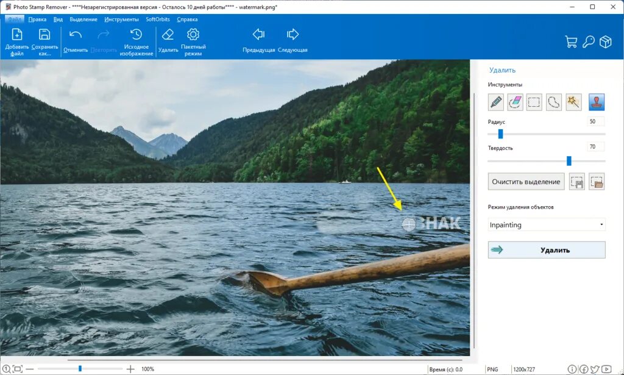Select the clone stamp tool
Screen dimensions: 624x375
point(597,102)
